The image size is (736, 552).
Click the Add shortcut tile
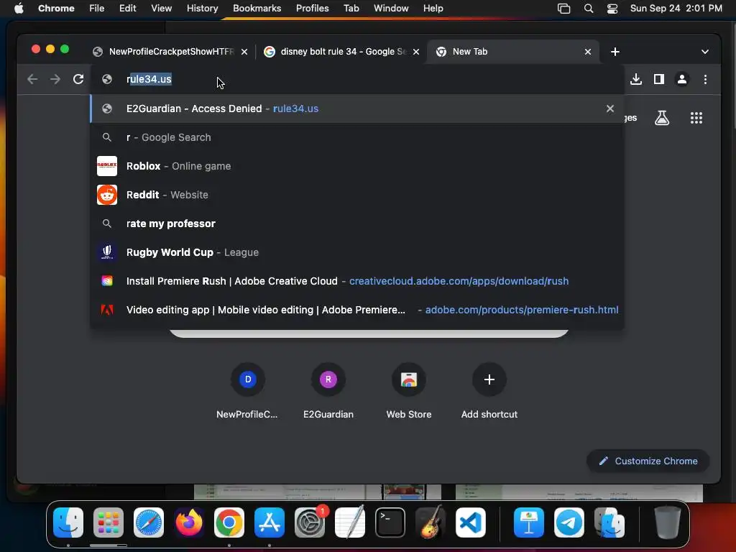489,390
